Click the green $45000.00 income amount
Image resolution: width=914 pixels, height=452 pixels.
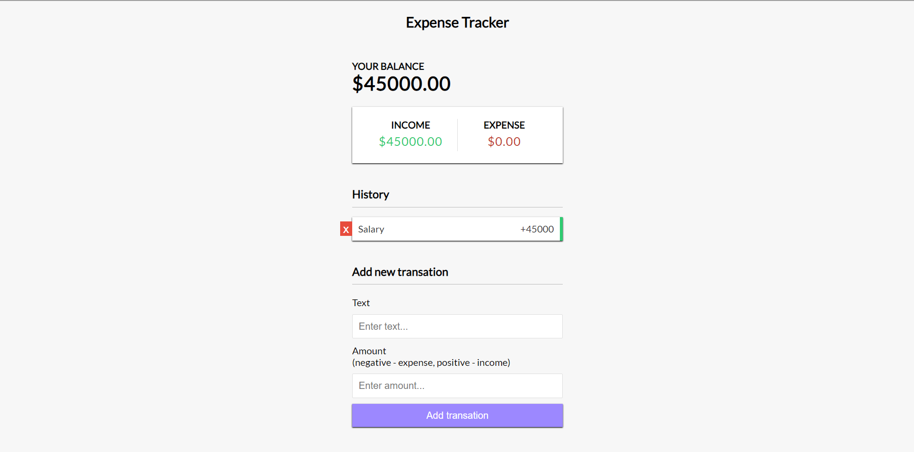point(411,142)
